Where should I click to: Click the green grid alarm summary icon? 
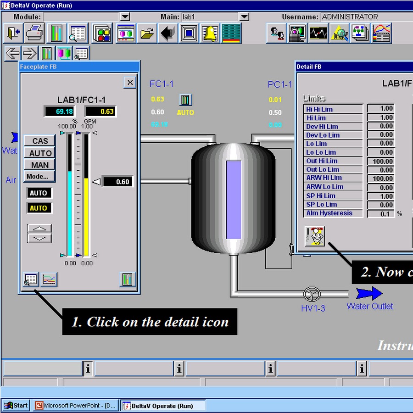231,33
